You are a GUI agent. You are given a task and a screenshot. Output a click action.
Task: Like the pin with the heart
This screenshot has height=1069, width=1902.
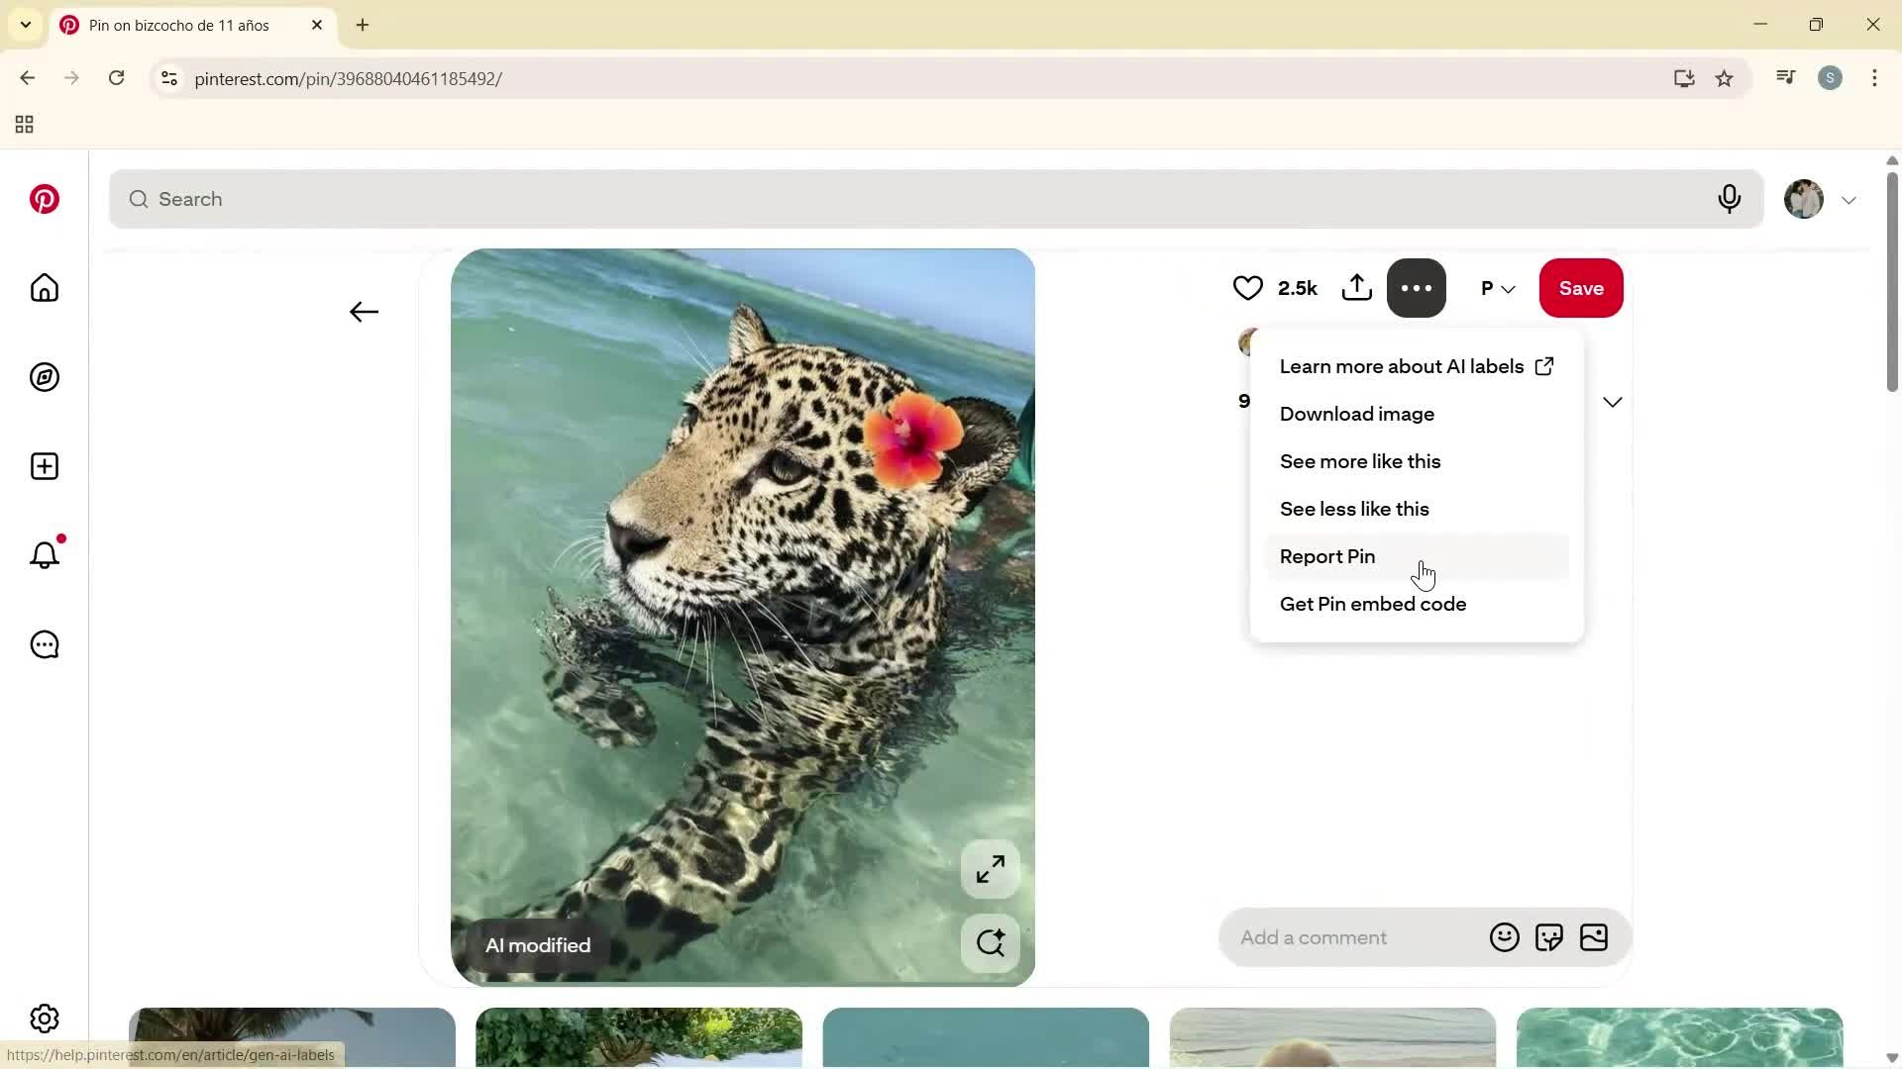(x=1247, y=288)
